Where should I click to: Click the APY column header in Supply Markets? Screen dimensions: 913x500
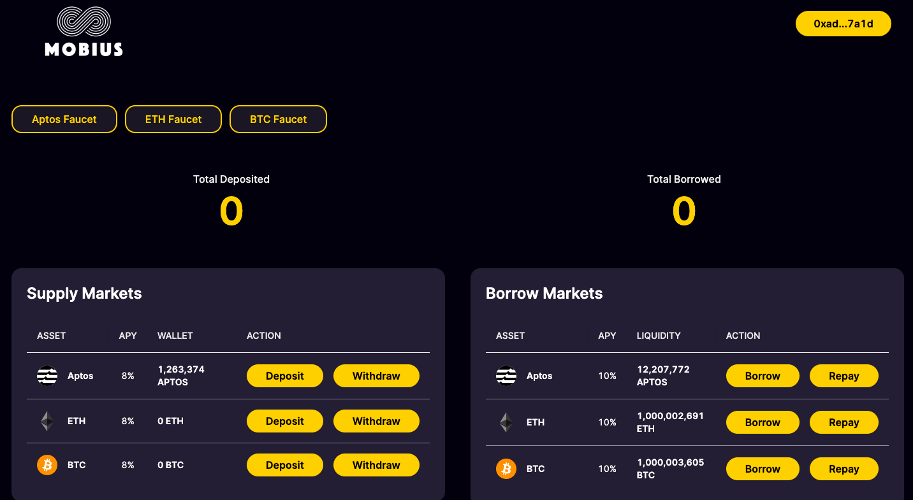[x=128, y=336]
